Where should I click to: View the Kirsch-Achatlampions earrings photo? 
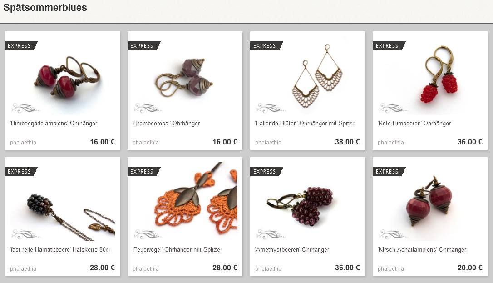pos(430,202)
